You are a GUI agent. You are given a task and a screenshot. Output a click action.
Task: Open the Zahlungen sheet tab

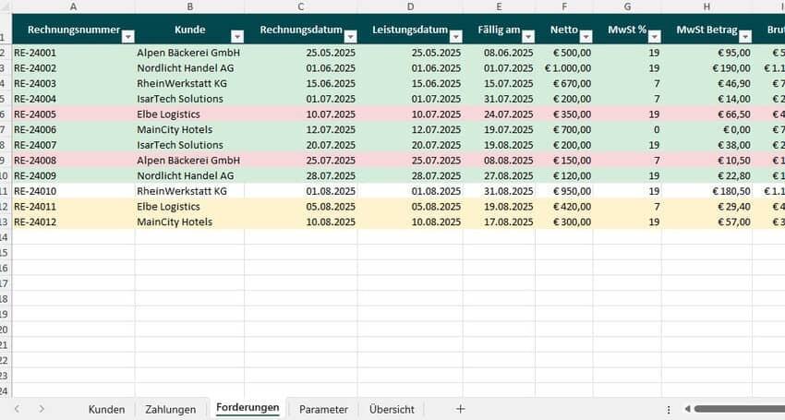[x=170, y=409]
